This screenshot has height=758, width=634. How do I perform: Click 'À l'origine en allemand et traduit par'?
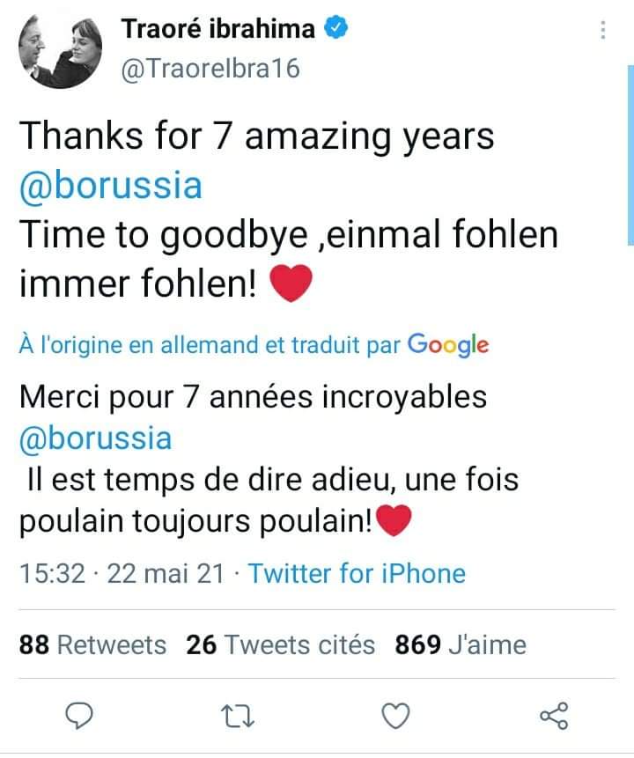click(x=210, y=346)
